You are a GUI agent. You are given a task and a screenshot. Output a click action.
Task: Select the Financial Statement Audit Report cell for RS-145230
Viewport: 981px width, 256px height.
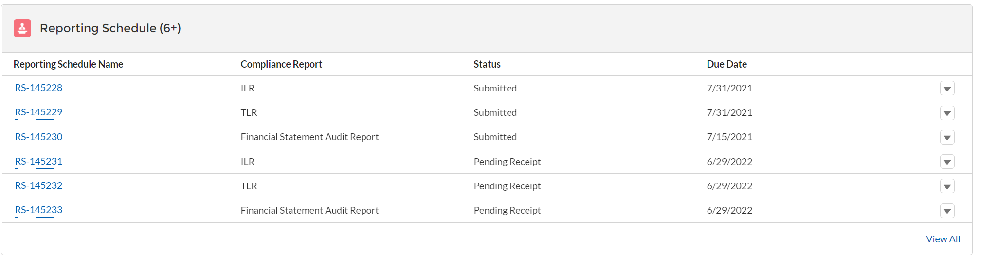[309, 137]
